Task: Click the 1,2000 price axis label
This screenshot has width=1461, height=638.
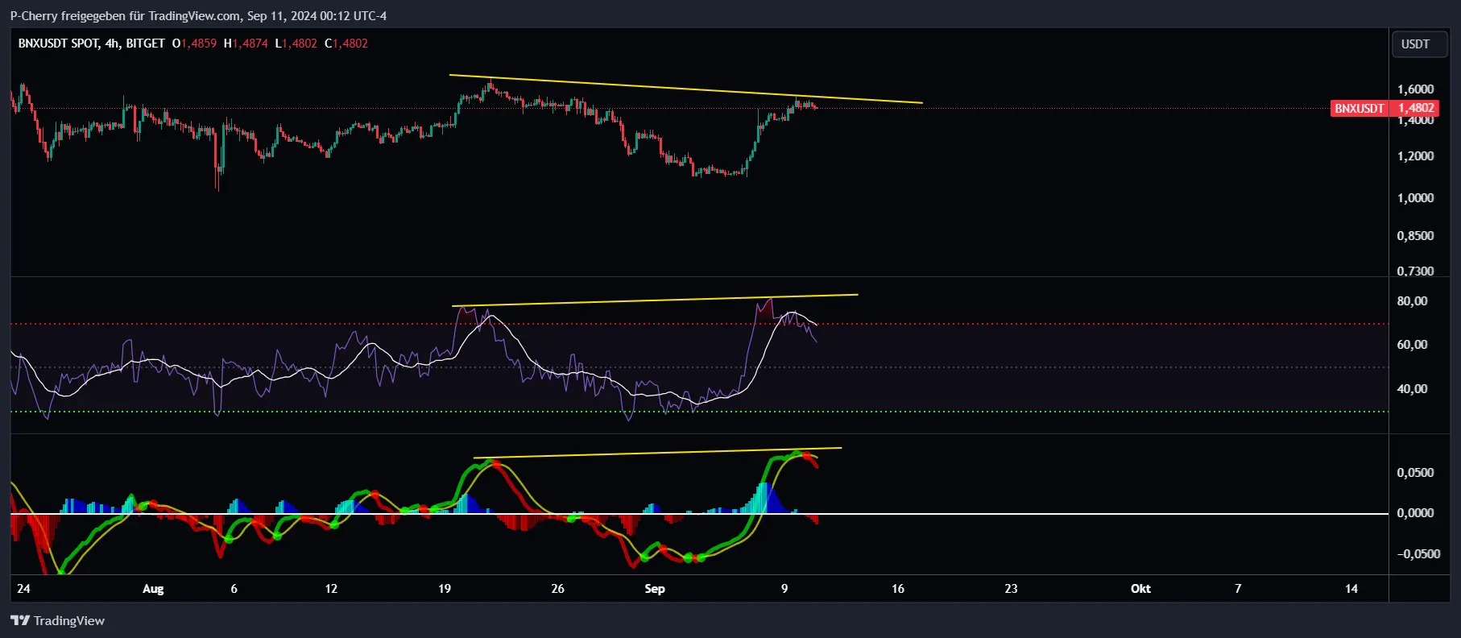Action: [x=1415, y=156]
